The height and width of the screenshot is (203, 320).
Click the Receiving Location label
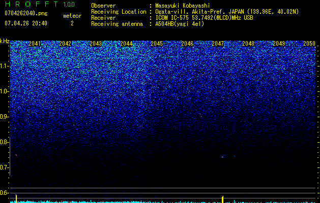coord(119,12)
